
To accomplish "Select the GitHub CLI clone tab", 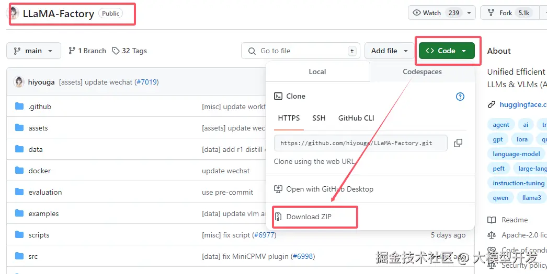I will coord(356,118).
